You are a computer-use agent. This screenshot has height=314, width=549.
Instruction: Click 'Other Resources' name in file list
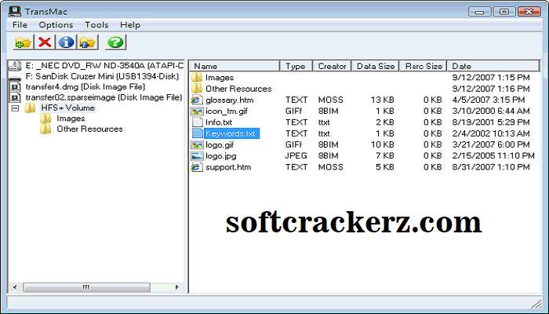tap(238, 89)
